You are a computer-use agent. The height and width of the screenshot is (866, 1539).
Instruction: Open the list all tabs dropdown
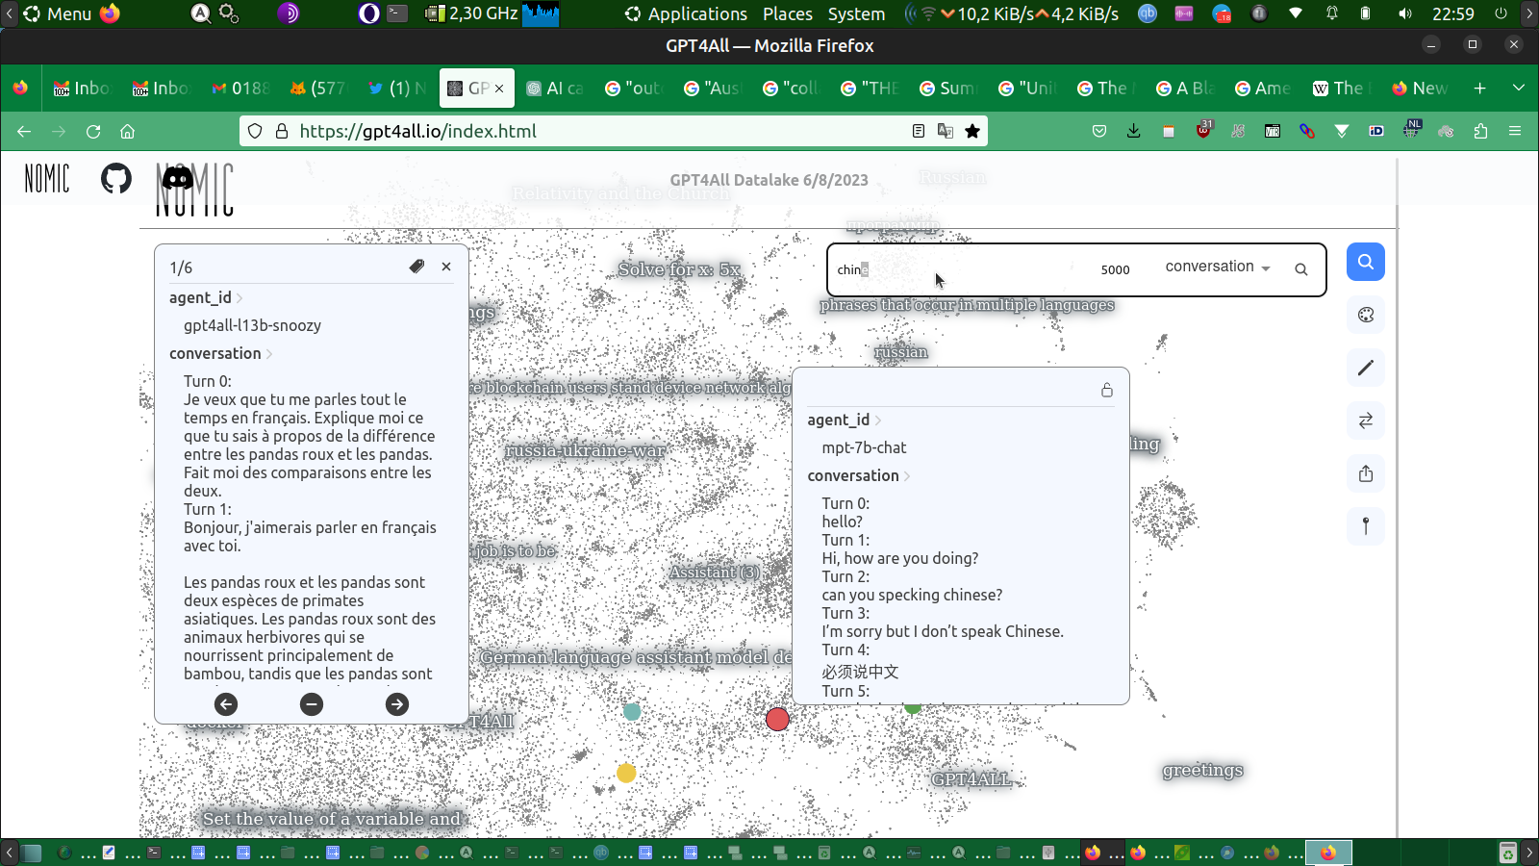pyautogui.click(x=1518, y=88)
